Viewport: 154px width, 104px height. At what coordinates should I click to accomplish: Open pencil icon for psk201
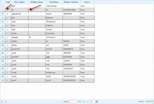pos(7,57)
